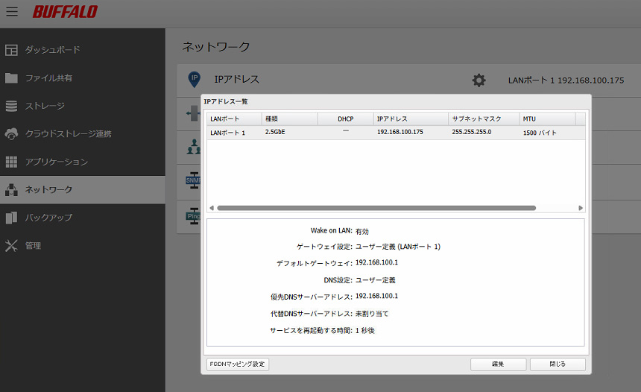Screen dimensions: 641x392
Task: Click the blue IP location pin icon
Action: pos(194,79)
